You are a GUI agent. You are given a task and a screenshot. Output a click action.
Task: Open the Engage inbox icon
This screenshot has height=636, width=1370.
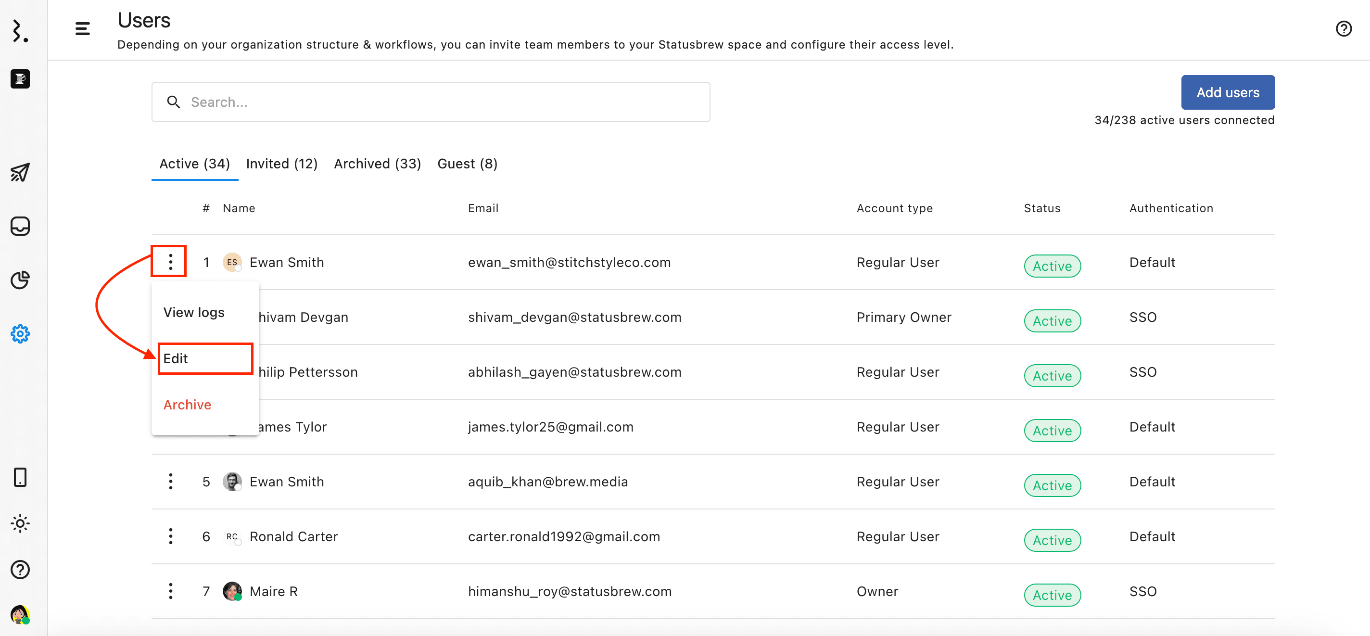click(20, 226)
